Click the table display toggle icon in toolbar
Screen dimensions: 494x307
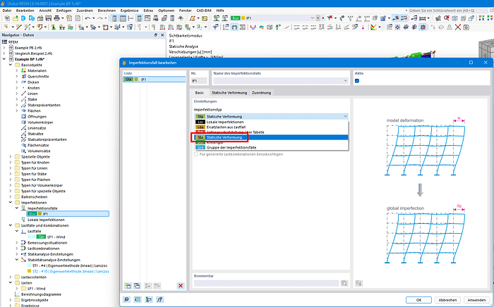(x=123, y=18)
